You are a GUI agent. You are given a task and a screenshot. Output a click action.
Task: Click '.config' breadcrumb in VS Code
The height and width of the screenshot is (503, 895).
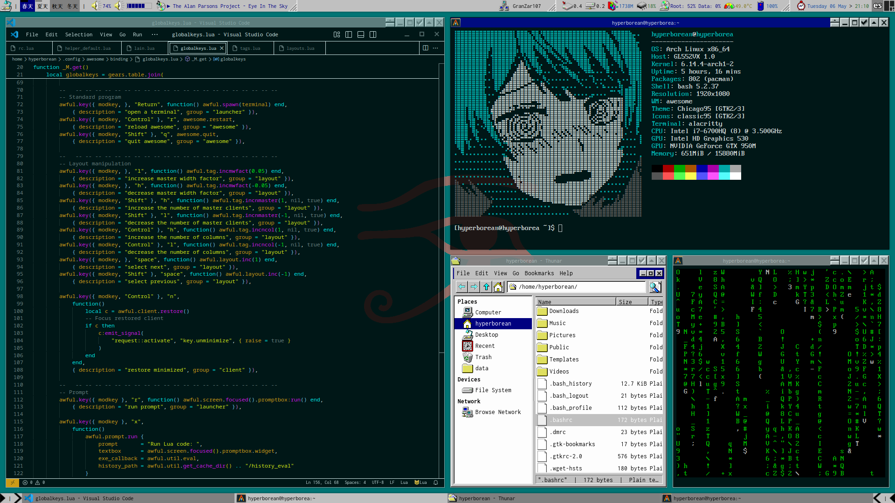coord(72,59)
